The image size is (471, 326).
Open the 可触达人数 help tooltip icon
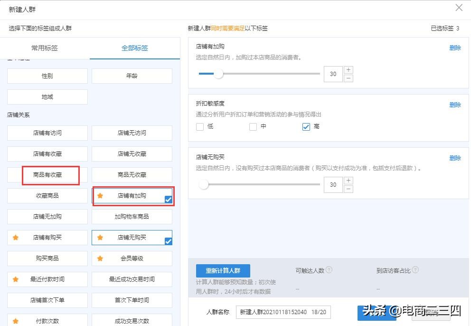point(328,270)
